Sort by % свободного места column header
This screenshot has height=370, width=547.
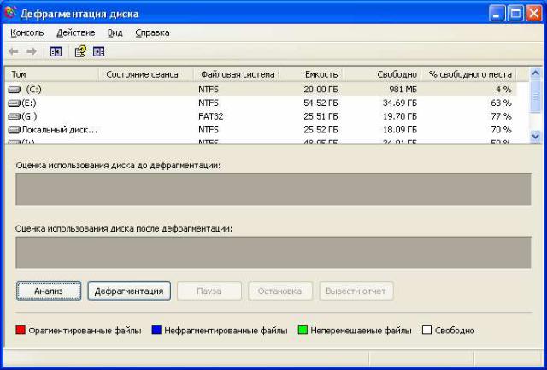(x=468, y=74)
